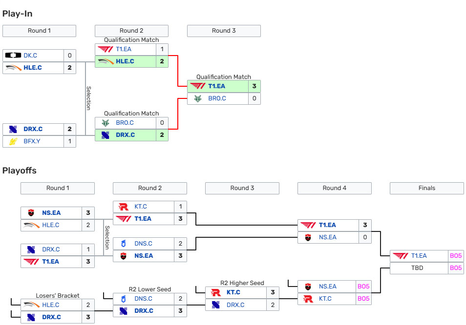Select the Playoffs Round 4 header

coord(334,188)
